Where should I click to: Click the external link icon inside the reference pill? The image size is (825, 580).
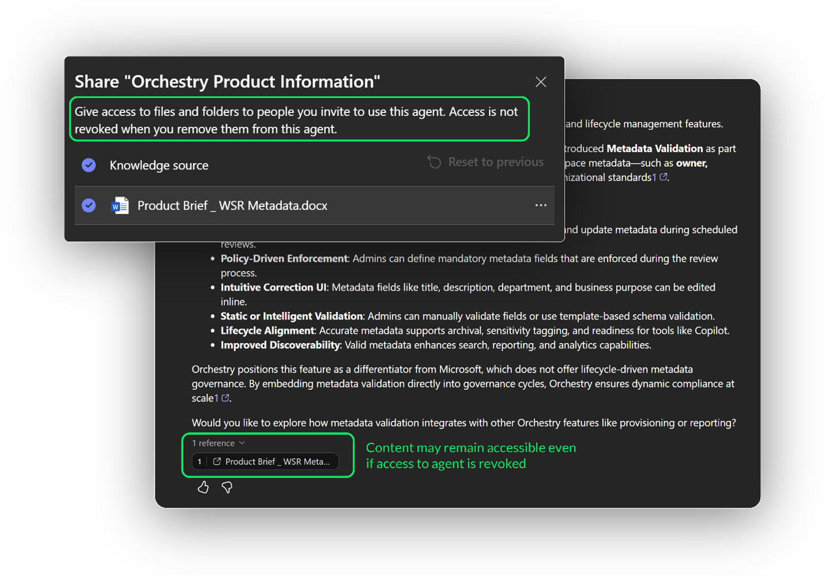click(216, 461)
